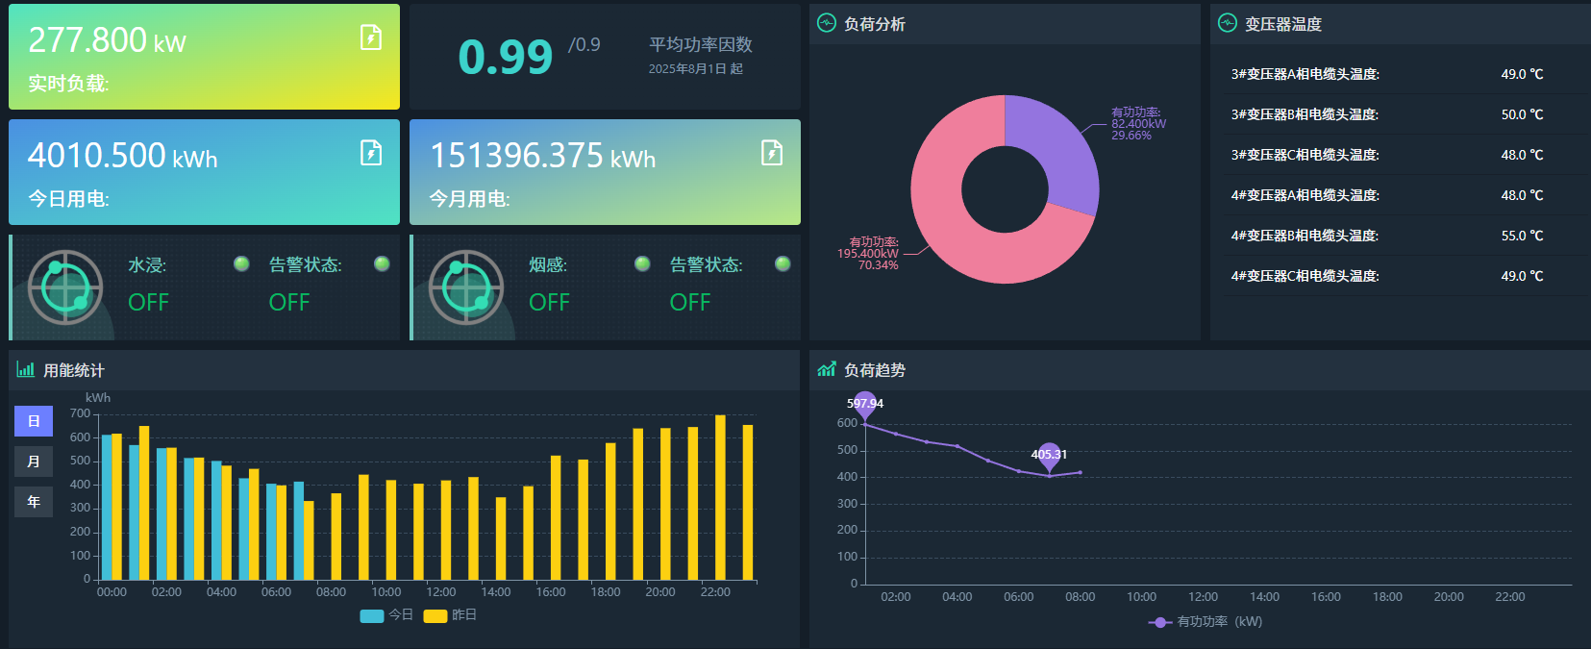Toggle the 今日 legend series
The height and width of the screenshot is (649, 1591).
[x=386, y=615]
